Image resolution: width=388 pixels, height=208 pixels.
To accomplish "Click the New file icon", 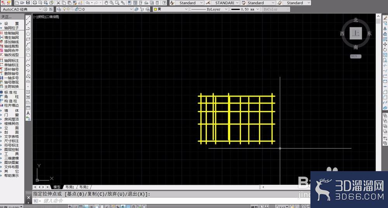I will [17, 3].
